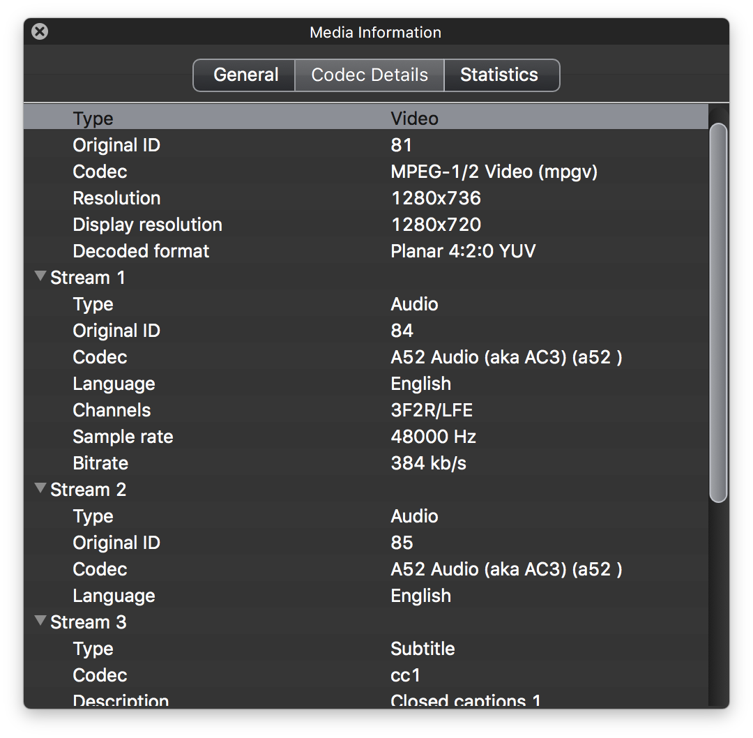Select the highlighted Type Video row
Screen dimensions: 753x738
pos(366,118)
